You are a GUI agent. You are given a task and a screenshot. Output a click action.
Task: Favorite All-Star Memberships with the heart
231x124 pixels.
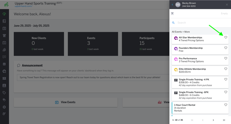(226, 37)
